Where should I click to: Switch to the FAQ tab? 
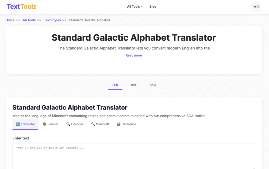click(153, 85)
